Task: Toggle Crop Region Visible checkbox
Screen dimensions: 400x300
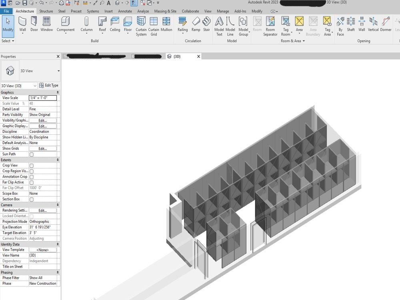Action: (32, 171)
